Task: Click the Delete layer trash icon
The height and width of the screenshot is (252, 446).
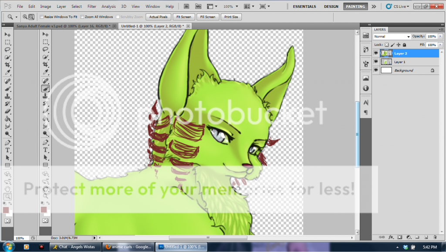Action: (435, 237)
